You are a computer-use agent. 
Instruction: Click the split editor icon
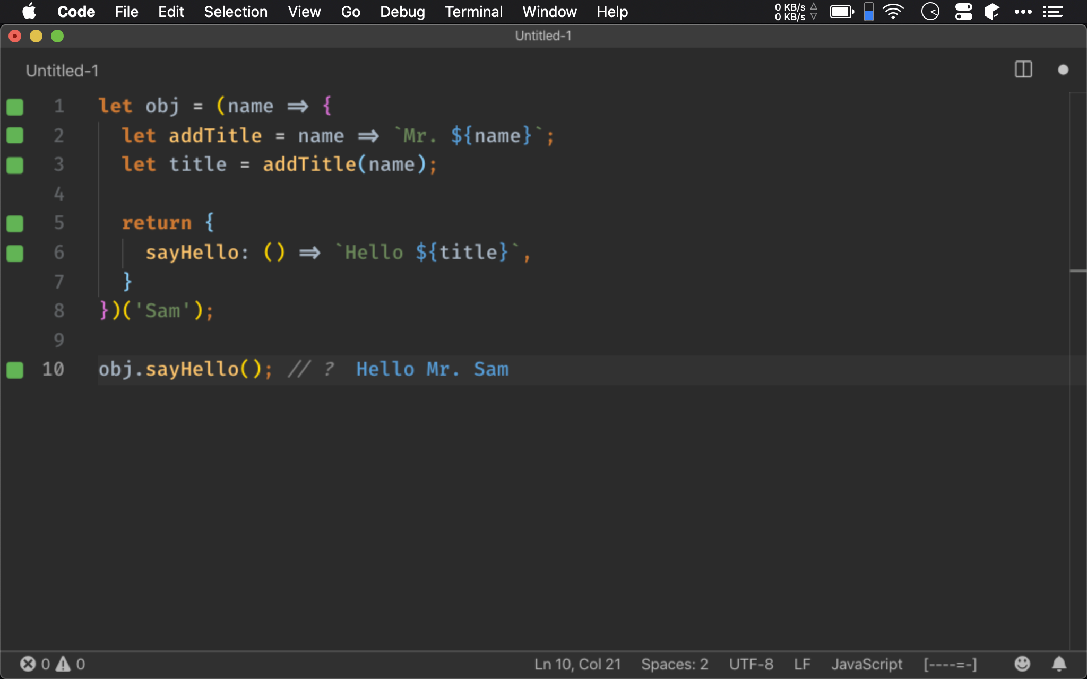pos(1024,69)
